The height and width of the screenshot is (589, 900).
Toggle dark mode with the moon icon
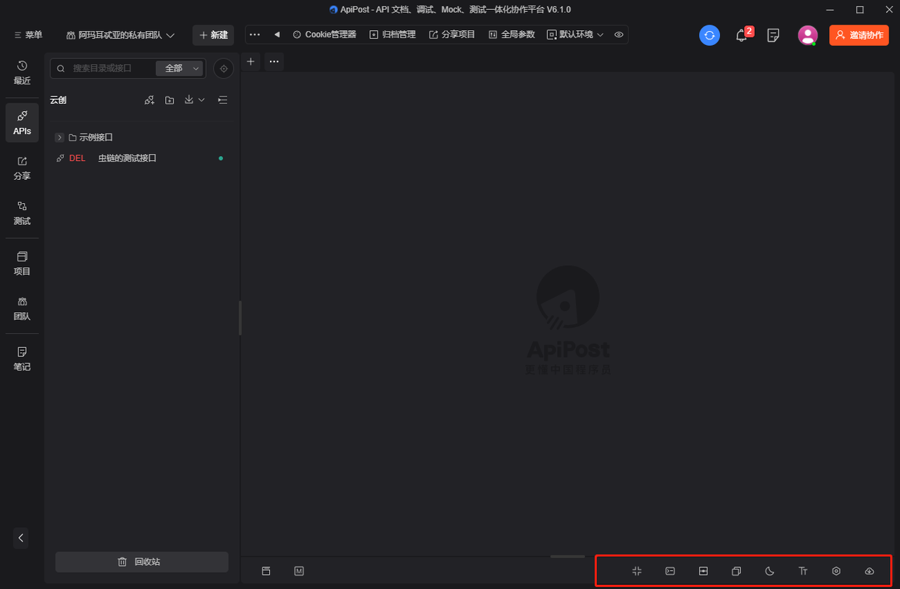(769, 571)
